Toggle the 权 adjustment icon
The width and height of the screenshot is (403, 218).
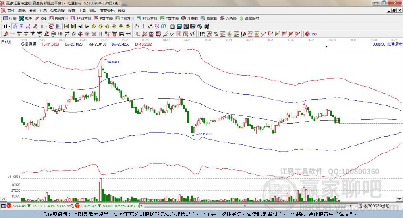[51, 26]
